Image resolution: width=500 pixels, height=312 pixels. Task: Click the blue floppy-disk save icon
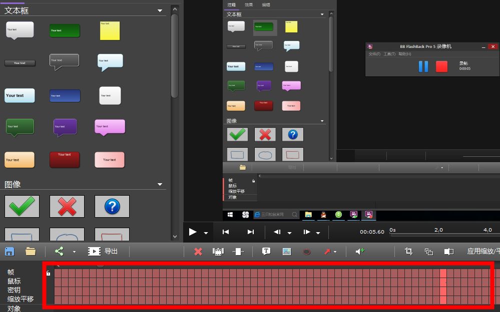(10, 252)
